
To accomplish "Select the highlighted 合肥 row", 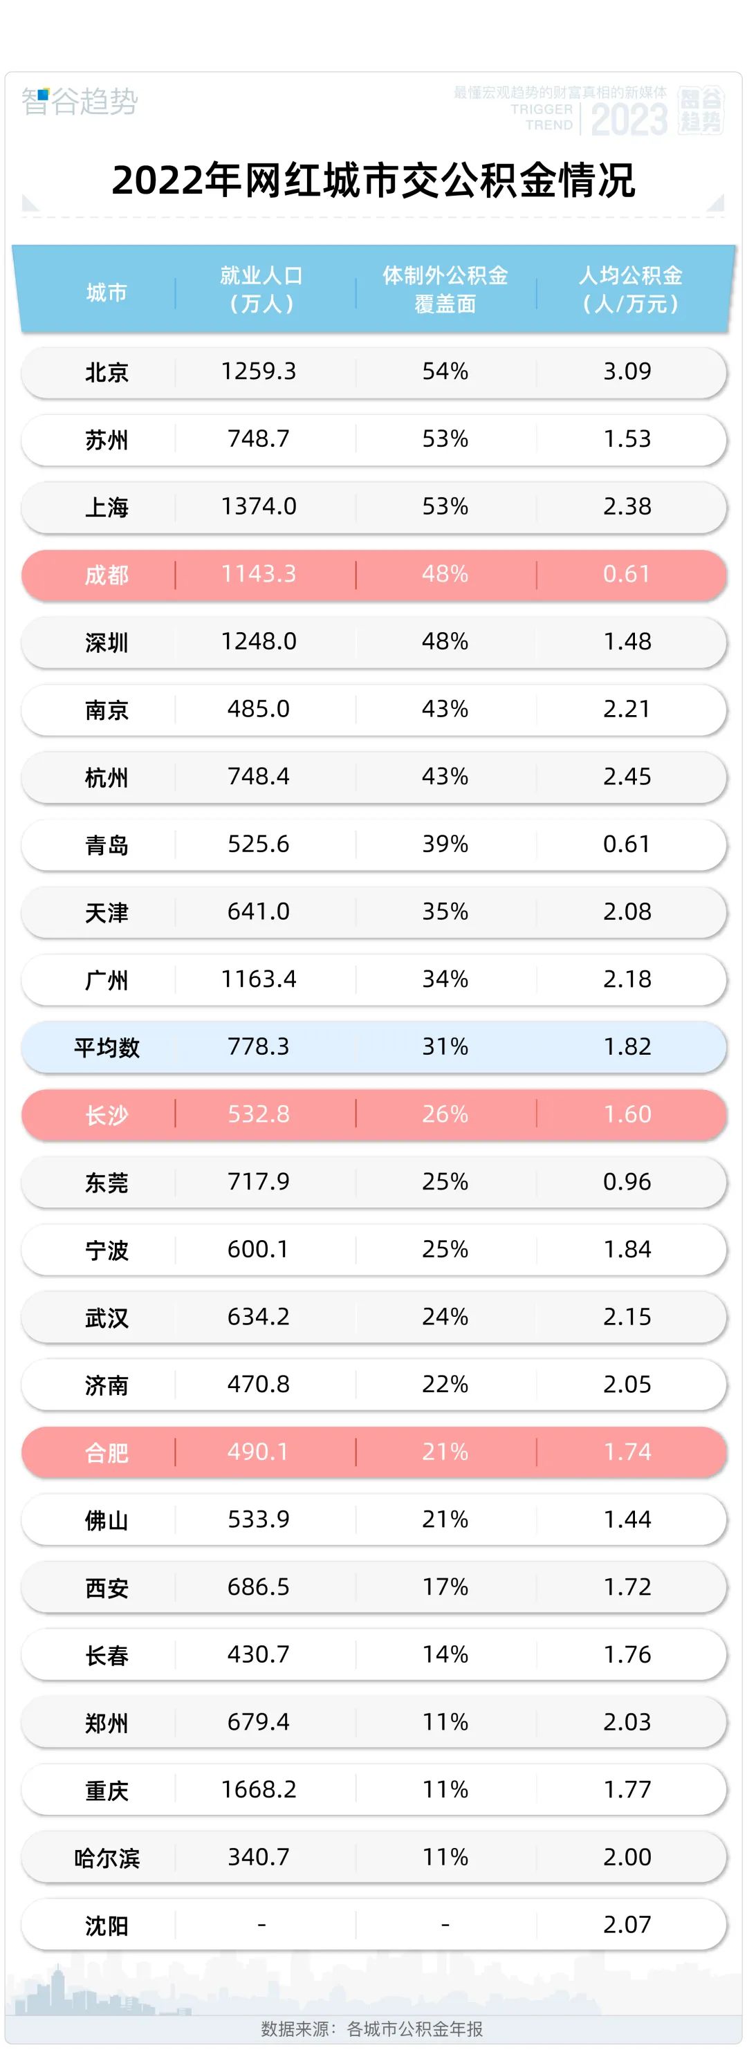I will [x=373, y=1452].
